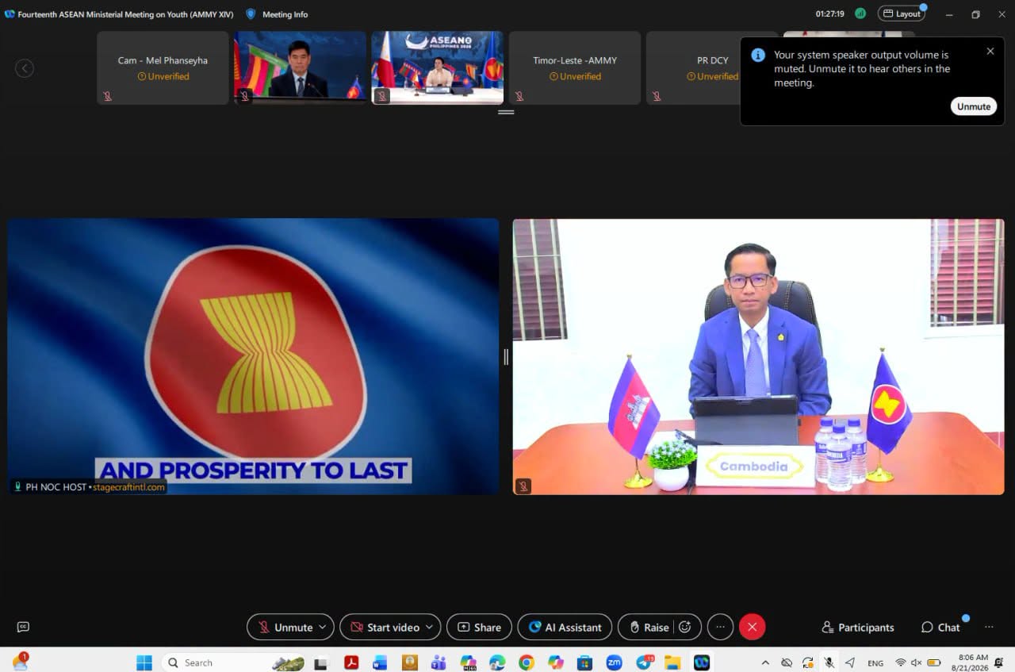Click the Share content button
Image resolution: width=1015 pixels, height=672 pixels.
(x=479, y=627)
